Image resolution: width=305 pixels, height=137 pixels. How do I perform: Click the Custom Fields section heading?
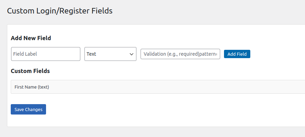point(30,71)
